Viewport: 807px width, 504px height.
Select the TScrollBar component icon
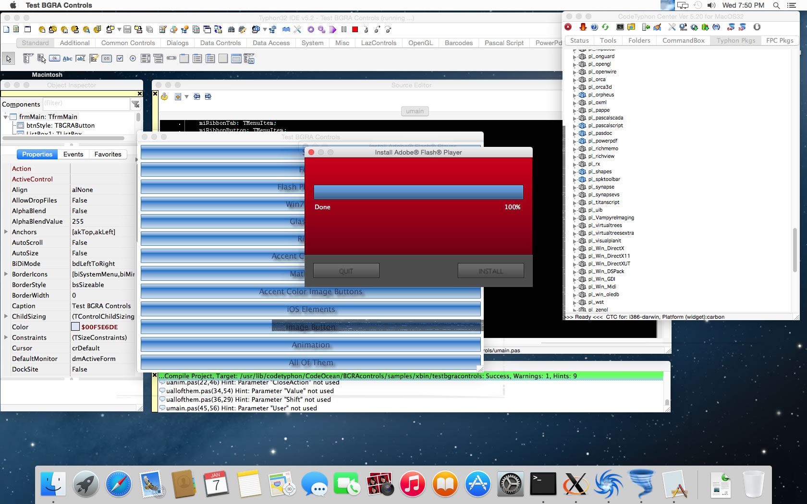[x=171, y=59]
